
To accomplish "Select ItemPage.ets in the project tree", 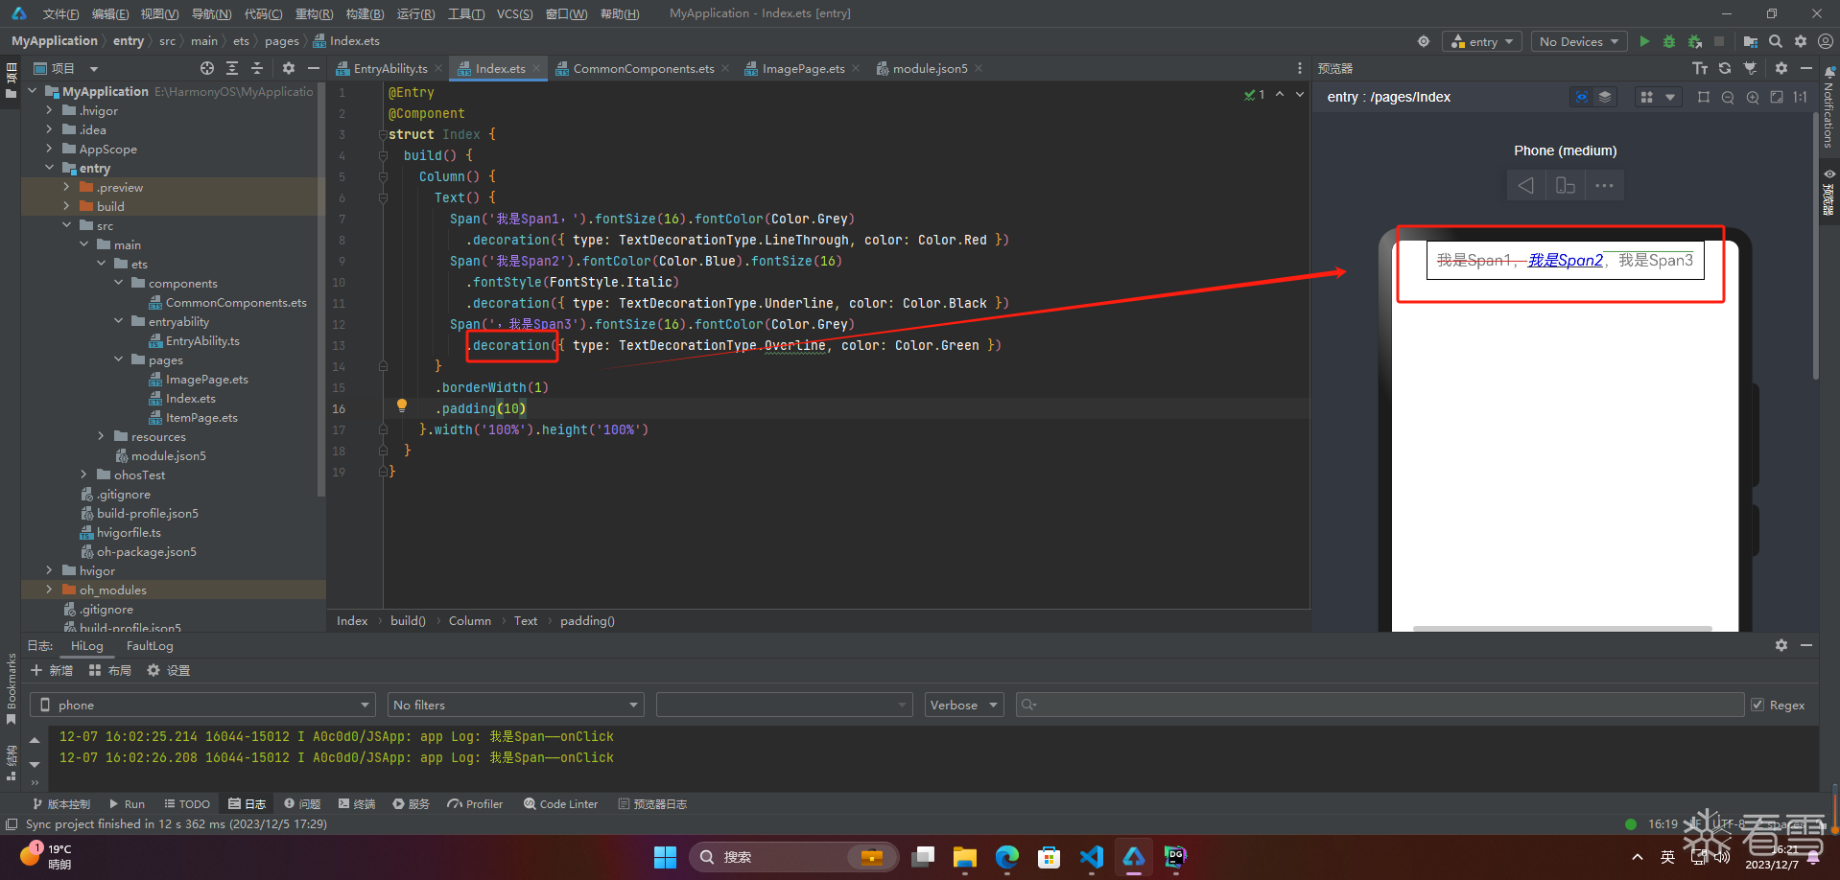I will 201,417.
